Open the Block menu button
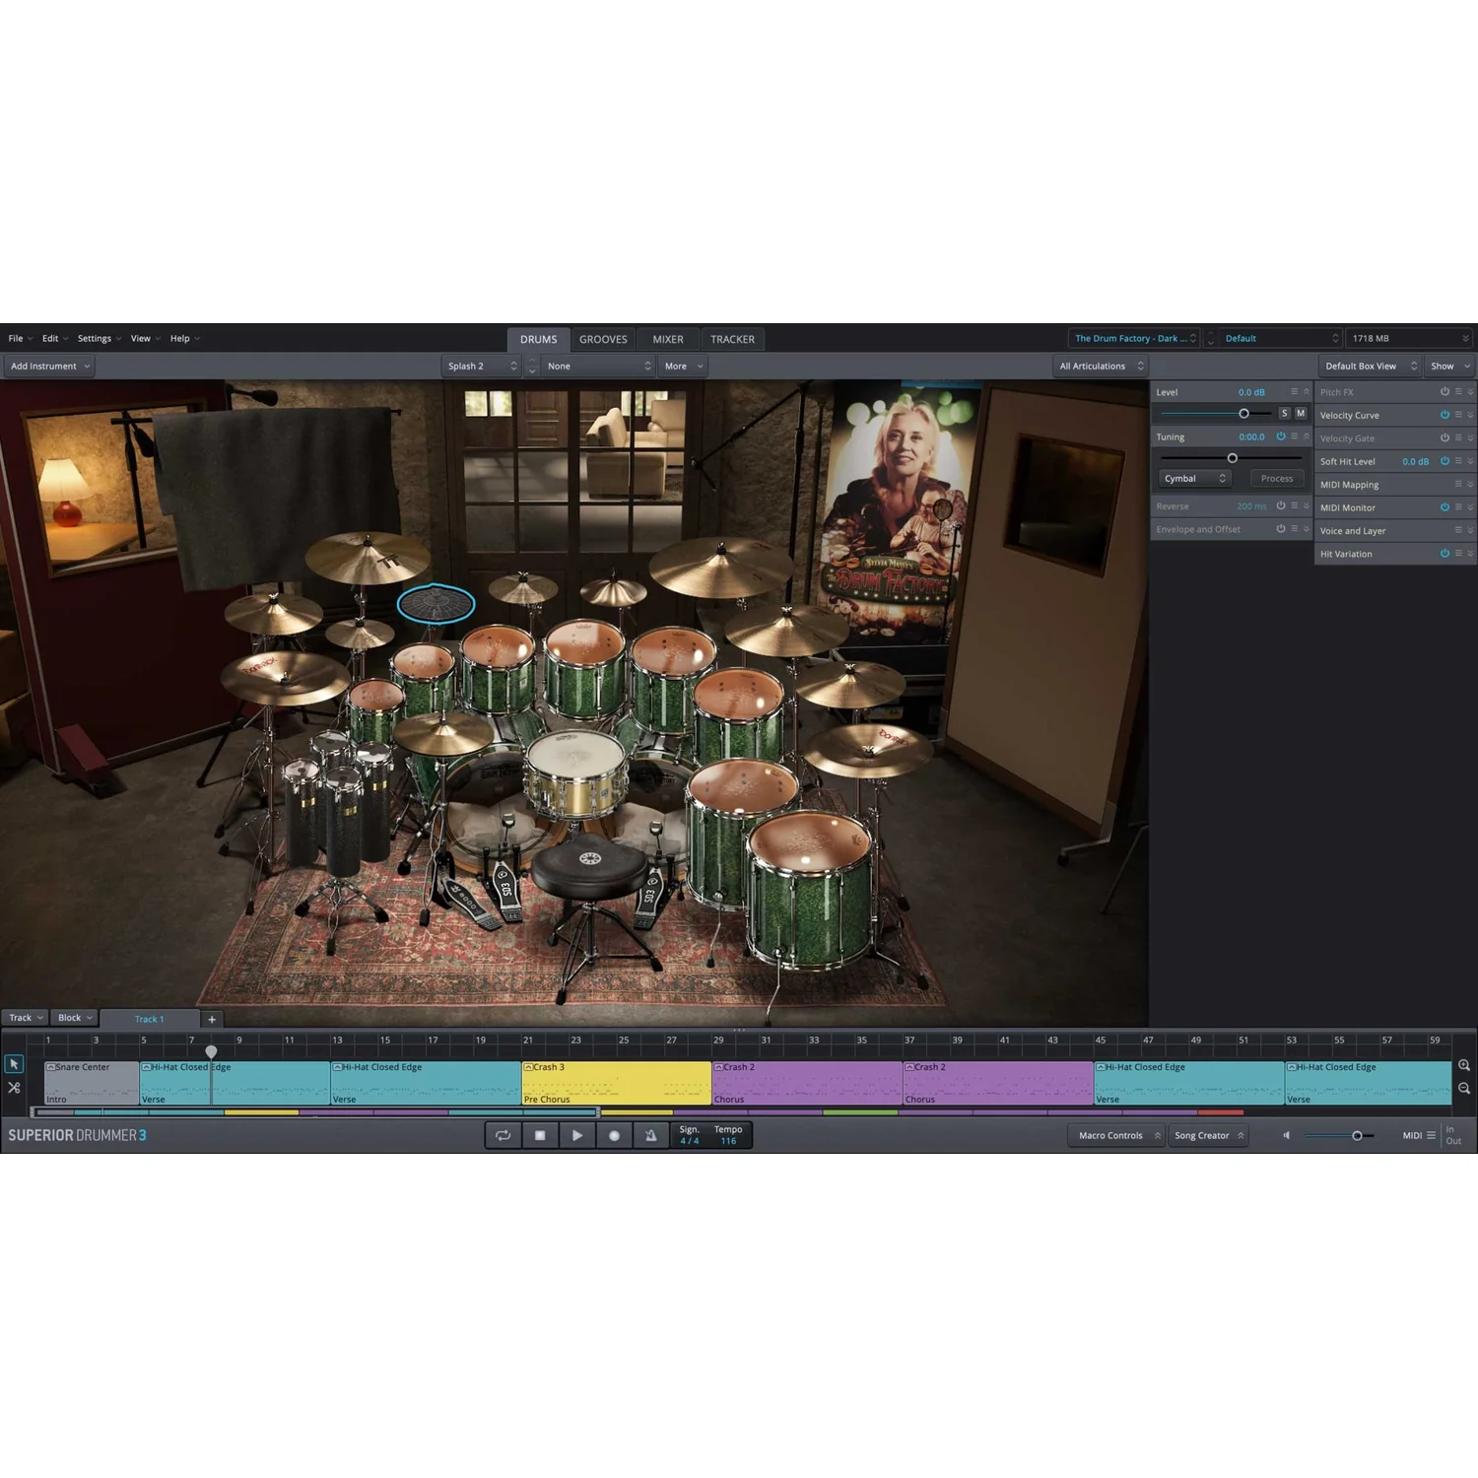This screenshot has width=1478, height=1478. tap(74, 1018)
